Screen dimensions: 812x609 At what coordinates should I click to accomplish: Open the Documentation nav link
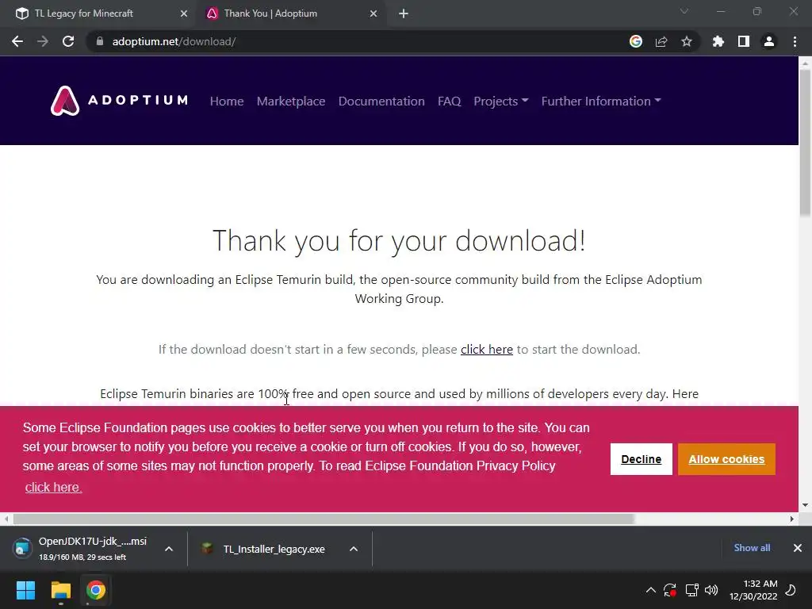click(381, 101)
